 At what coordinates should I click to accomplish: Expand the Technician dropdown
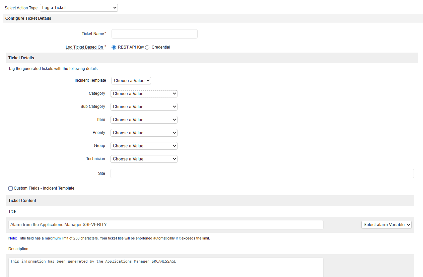[x=144, y=159]
